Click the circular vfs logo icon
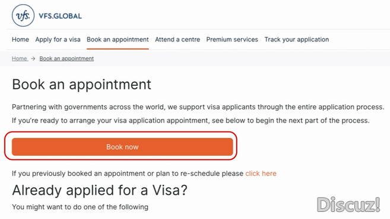 tap(23, 15)
